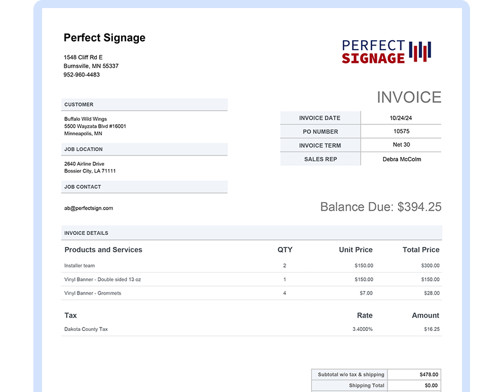Click the Shipping Total $0.00 cell

pyautogui.click(x=414, y=385)
